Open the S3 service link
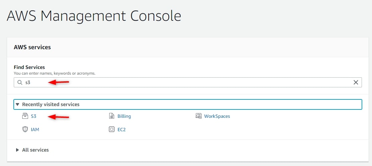Viewport: 372px width, 166px height. (x=34, y=116)
